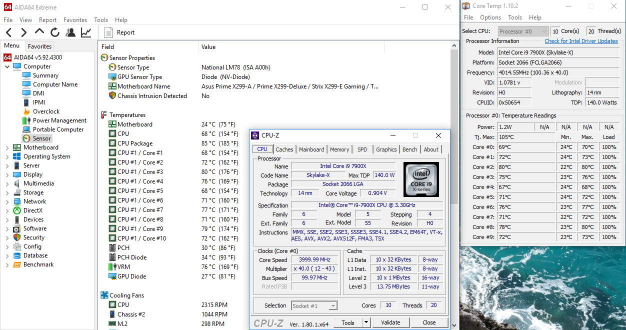This screenshot has width=626, height=330.
Task: Refresh the AIDA64 sensor page
Action: coord(55,32)
